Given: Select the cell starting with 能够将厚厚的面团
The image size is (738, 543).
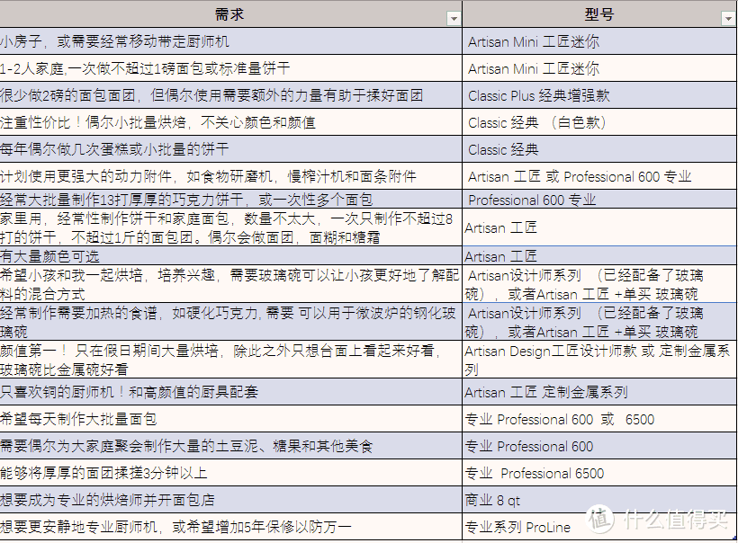Looking at the screenshot, I should 230,473.
